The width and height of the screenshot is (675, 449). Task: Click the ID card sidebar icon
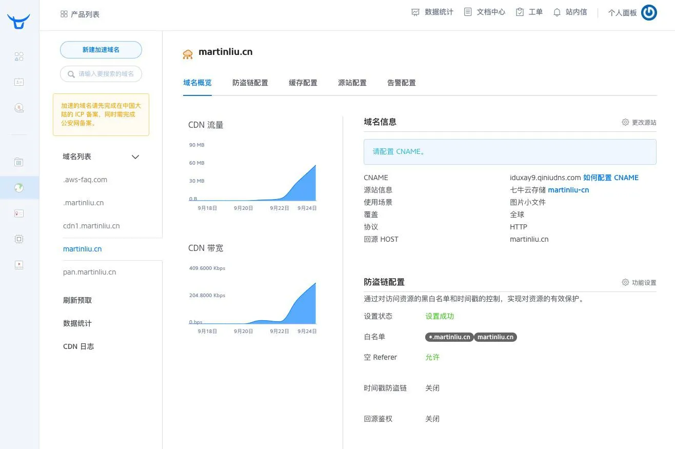tap(19, 82)
